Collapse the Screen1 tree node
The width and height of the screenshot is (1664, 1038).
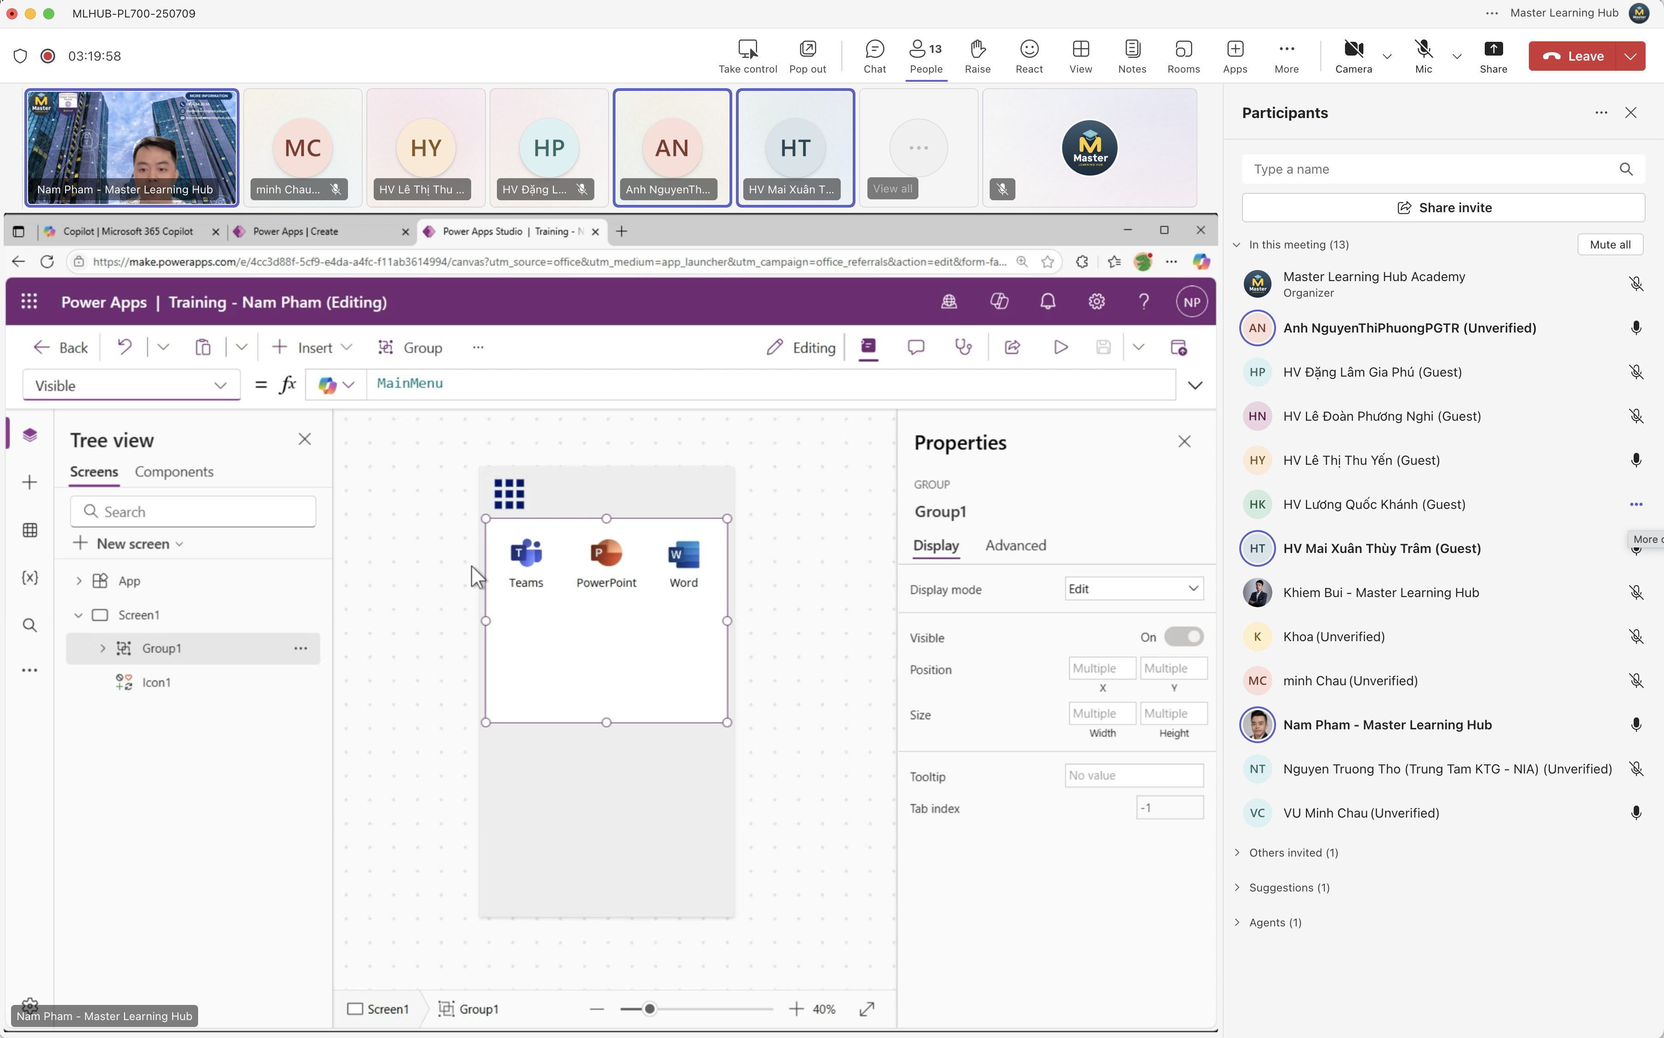click(x=78, y=615)
